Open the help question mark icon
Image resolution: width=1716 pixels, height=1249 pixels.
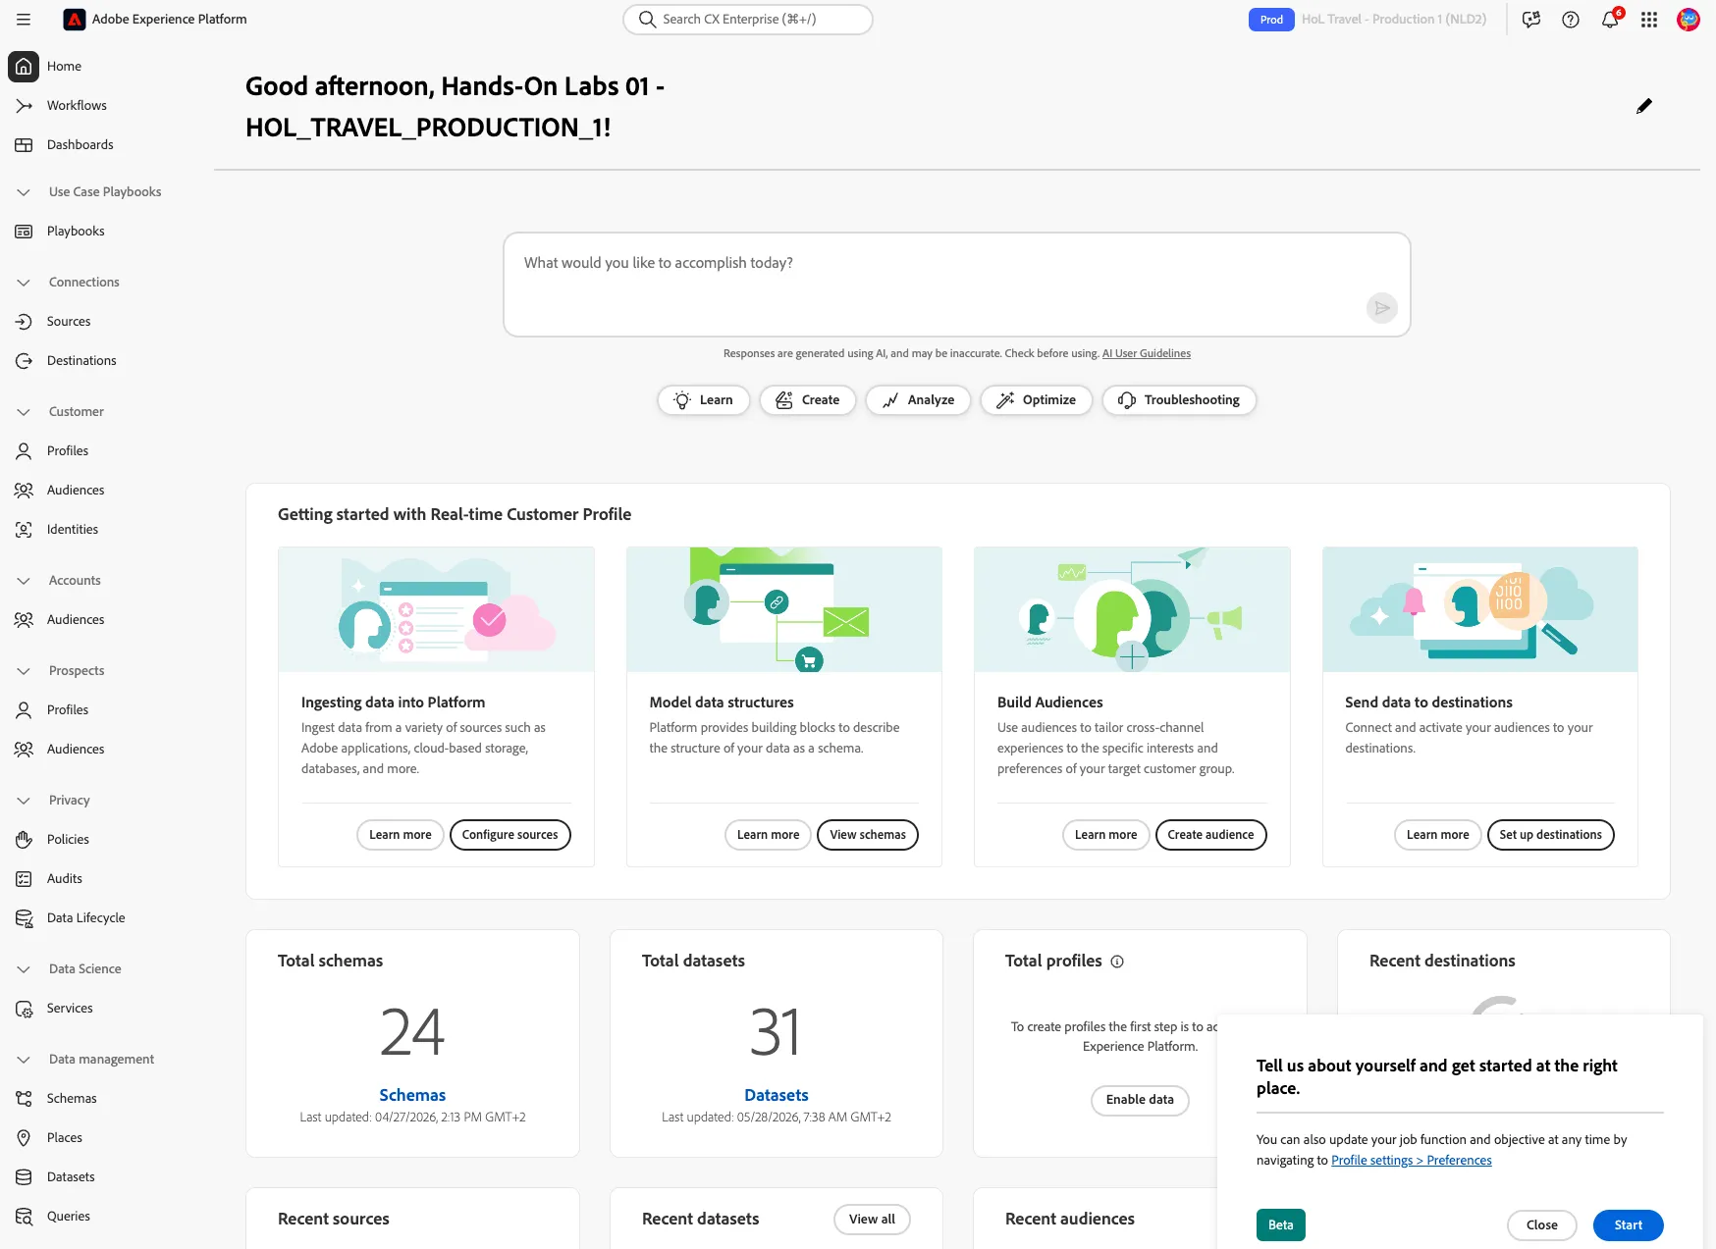(x=1571, y=19)
